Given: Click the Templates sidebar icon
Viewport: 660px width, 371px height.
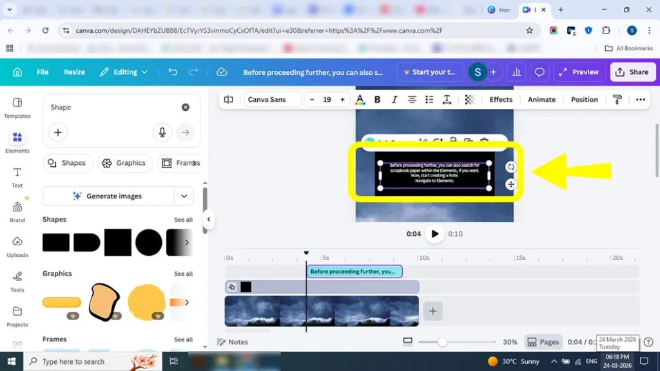Looking at the screenshot, I should (17, 108).
